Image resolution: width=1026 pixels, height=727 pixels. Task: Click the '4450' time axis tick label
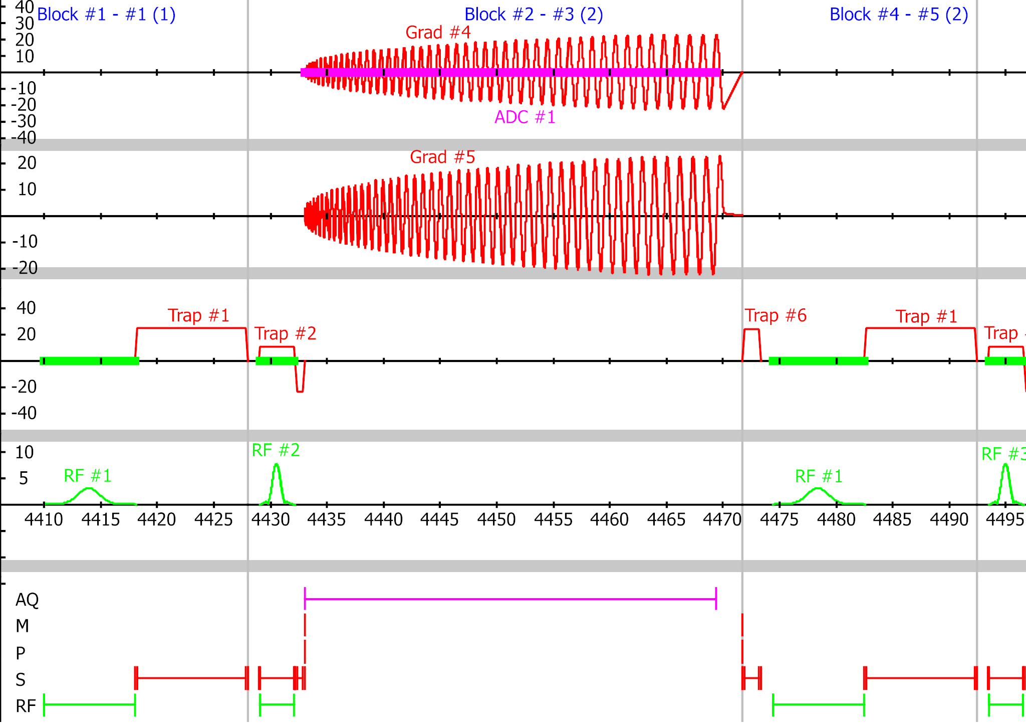click(496, 519)
